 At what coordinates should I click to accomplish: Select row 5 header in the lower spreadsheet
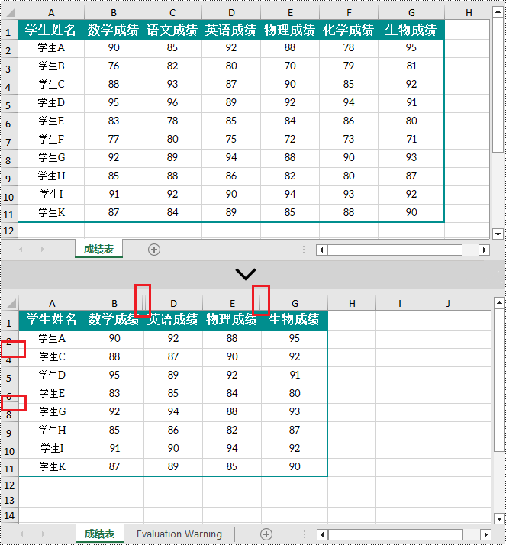(x=10, y=376)
